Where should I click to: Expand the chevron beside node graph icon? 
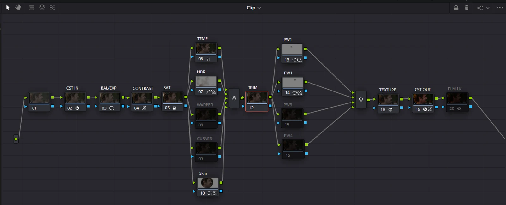(x=488, y=8)
